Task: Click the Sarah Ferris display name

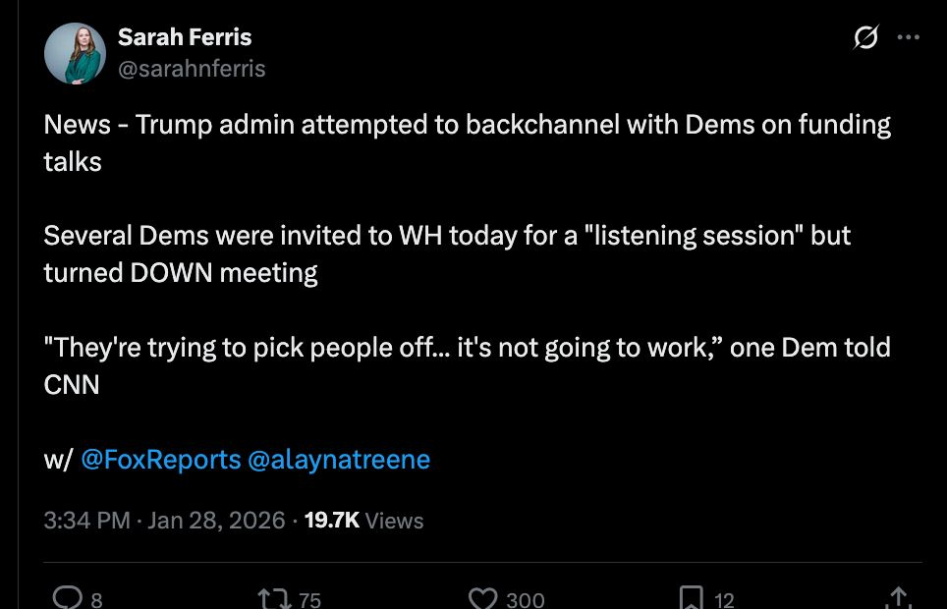Action: (x=185, y=37)
